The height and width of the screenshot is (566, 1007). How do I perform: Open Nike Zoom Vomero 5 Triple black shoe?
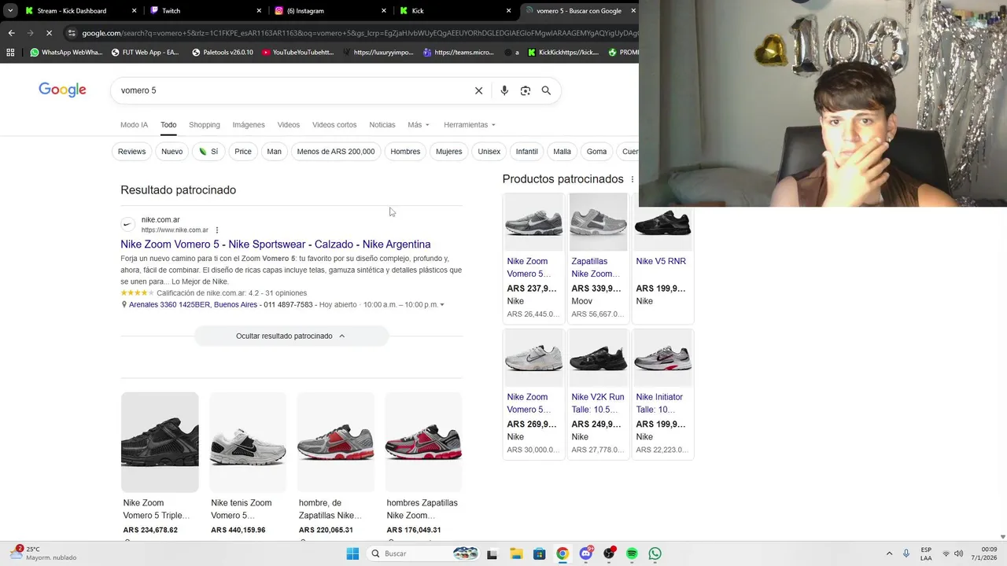click(160, 442)
